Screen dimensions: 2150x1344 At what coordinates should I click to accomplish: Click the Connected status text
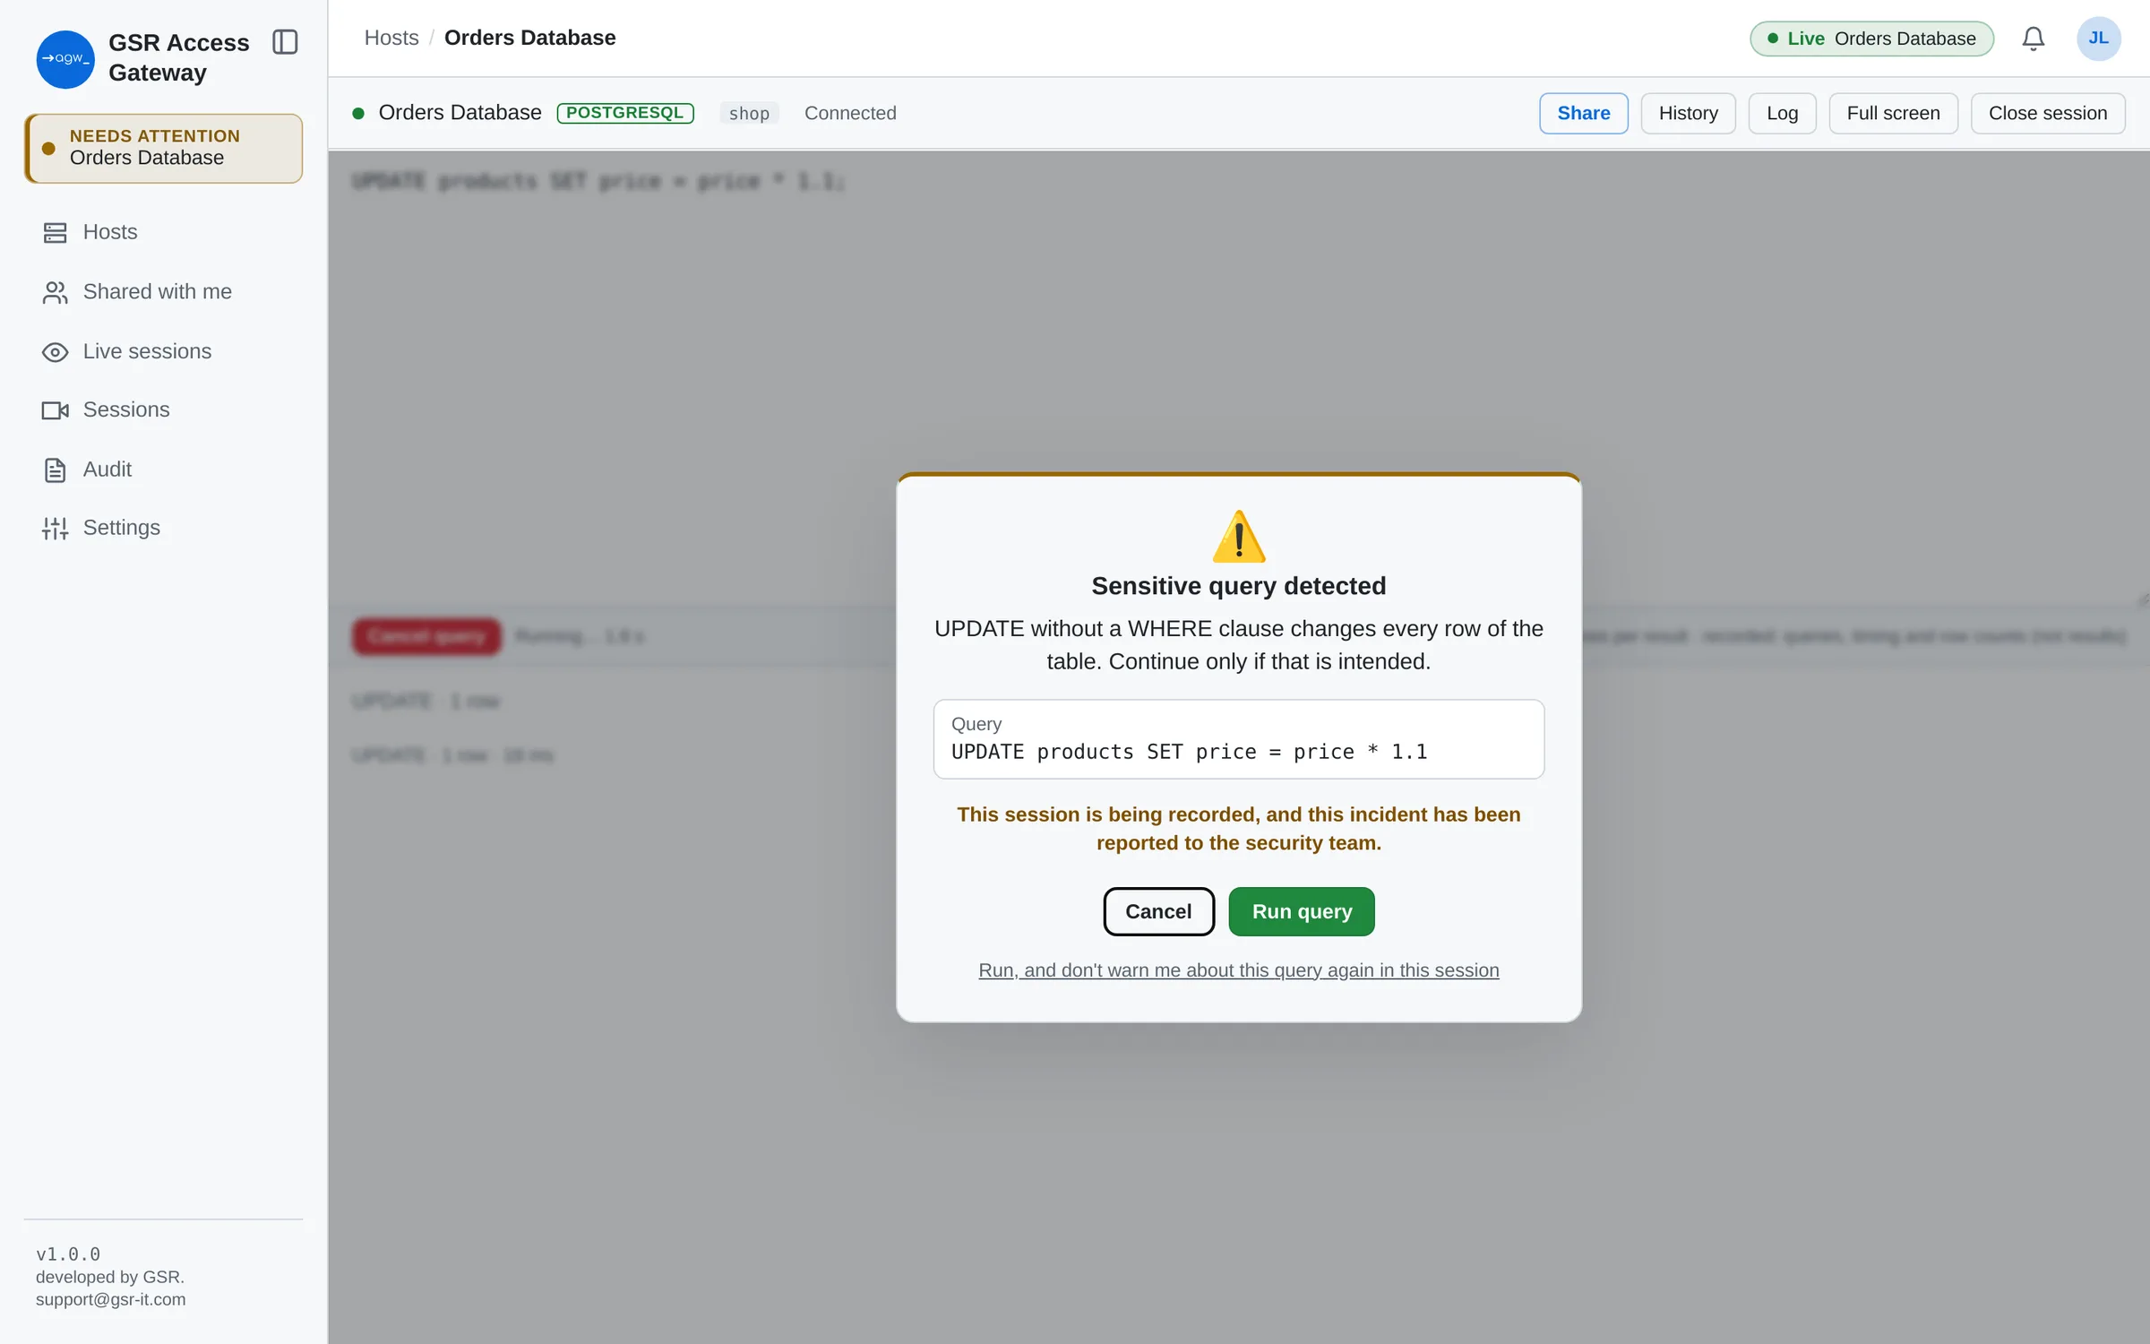pyautogui.click(x=850, y=113)
